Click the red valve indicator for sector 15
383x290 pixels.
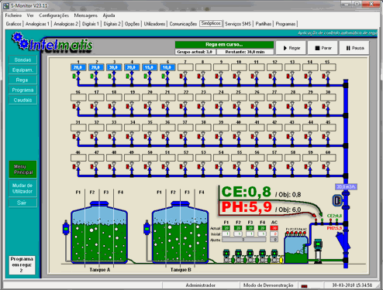point(323,76)
